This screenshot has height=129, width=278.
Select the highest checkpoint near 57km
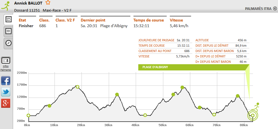click(182, 87)
